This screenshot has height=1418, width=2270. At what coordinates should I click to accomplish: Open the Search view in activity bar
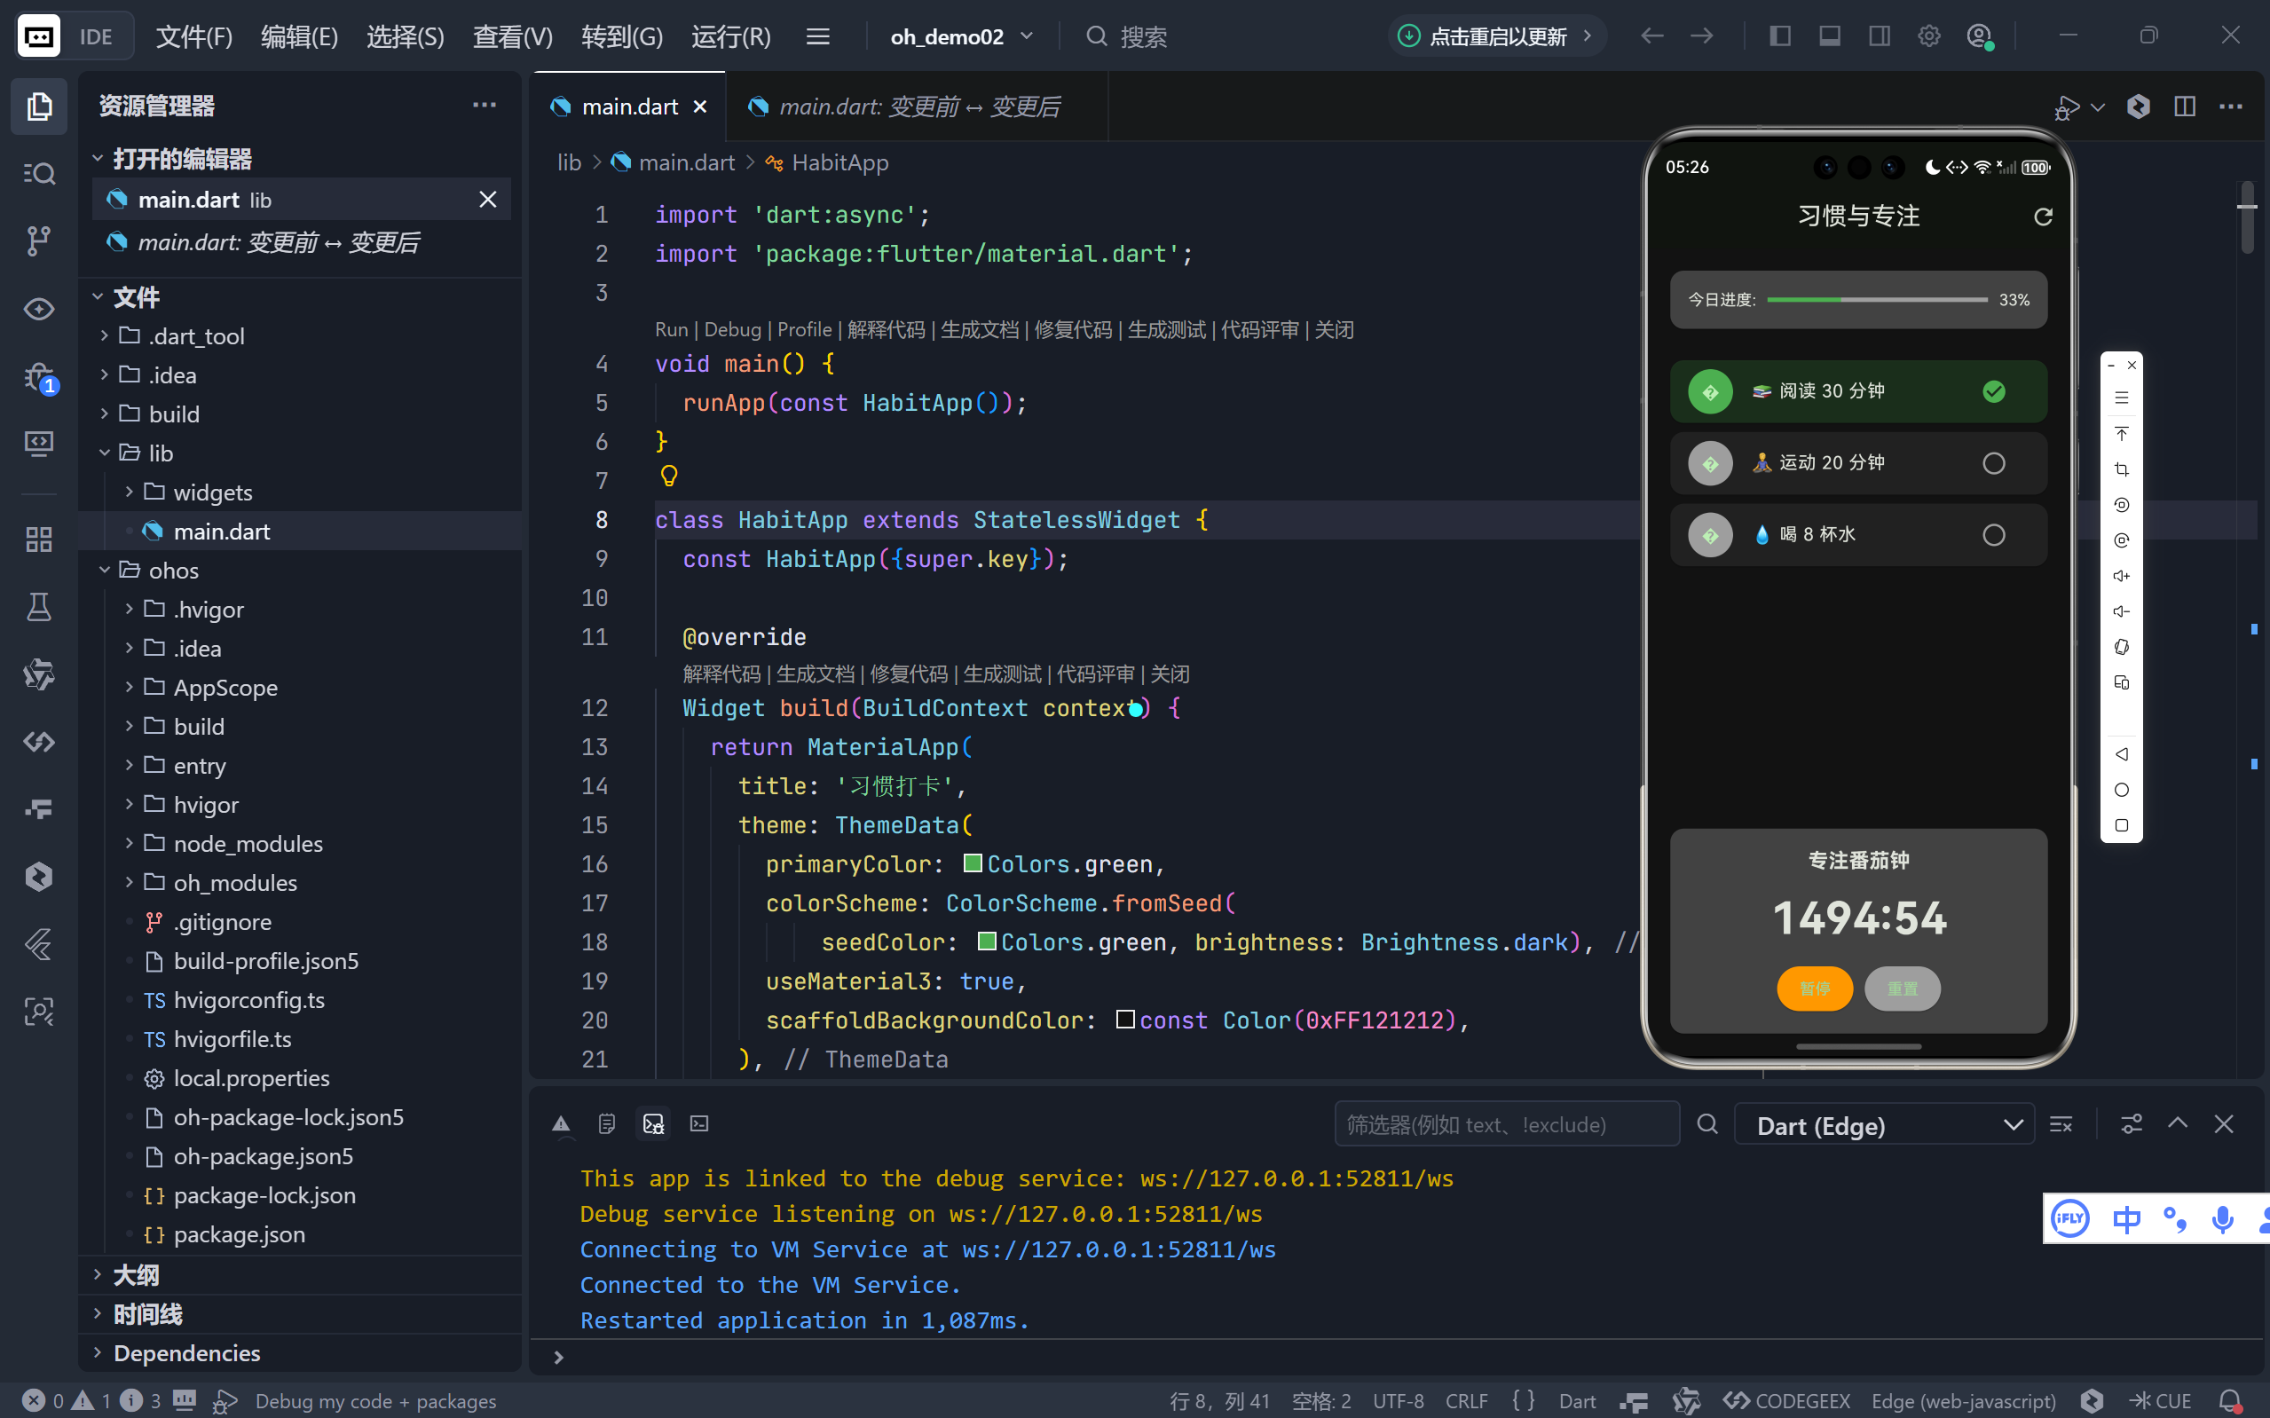[38, 174]
